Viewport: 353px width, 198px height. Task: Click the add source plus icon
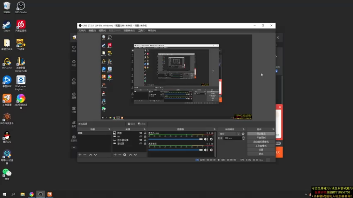click(115, 155)
